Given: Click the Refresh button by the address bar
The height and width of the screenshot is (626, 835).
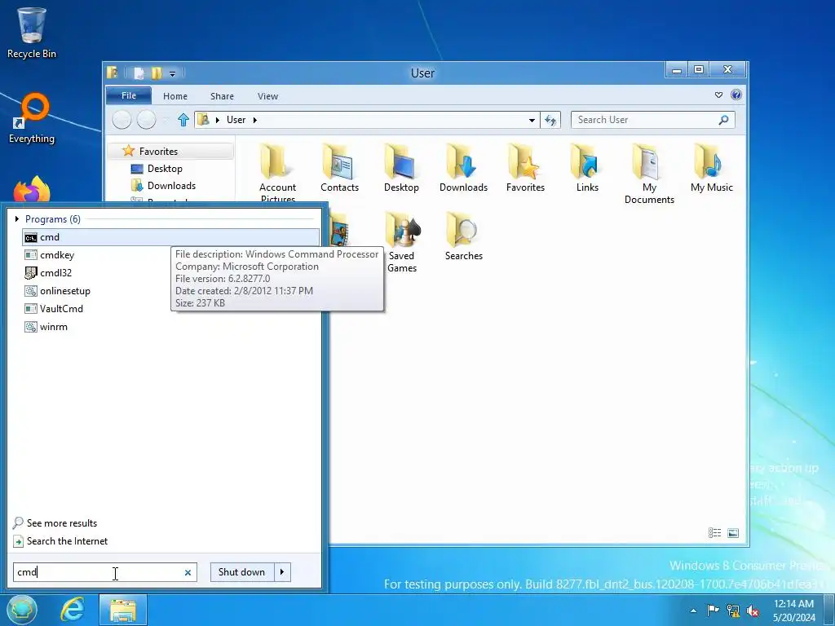Looking at the screenshot, I should tap(550, 121).
